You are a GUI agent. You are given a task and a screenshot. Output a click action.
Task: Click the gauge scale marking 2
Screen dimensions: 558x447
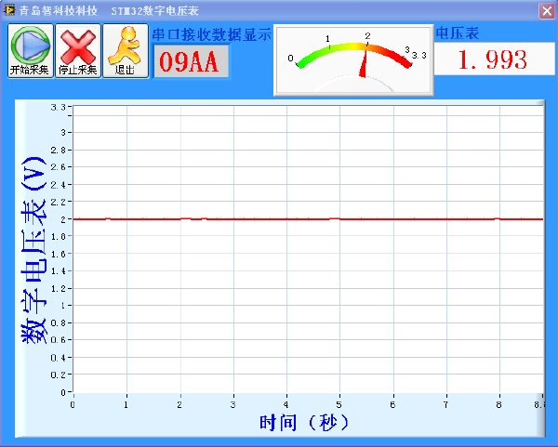point(367,36)
